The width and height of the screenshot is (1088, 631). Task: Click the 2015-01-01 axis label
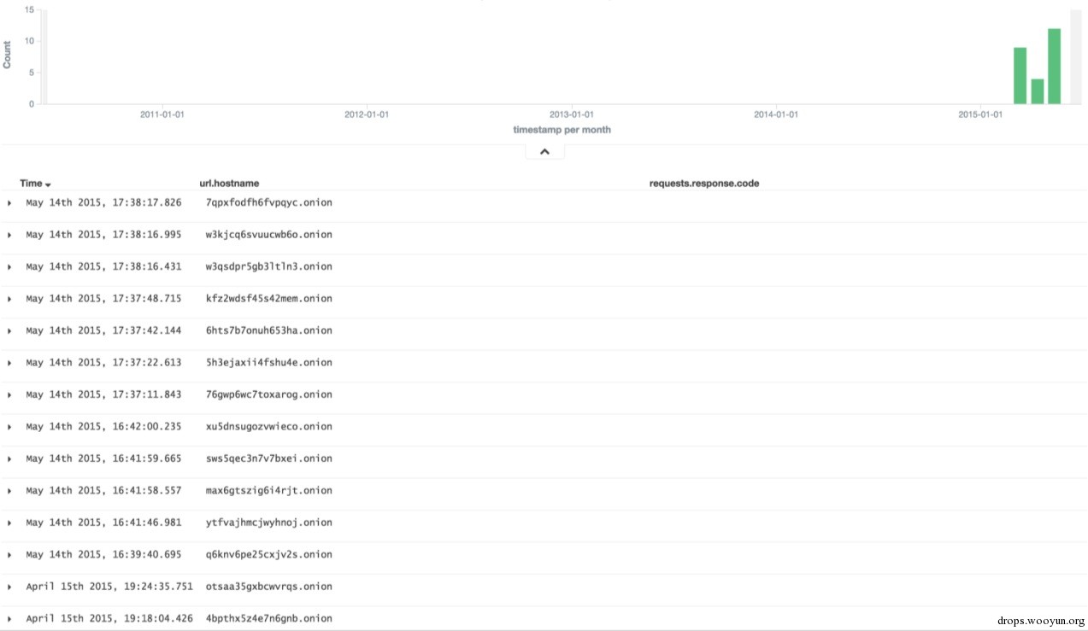980,114
